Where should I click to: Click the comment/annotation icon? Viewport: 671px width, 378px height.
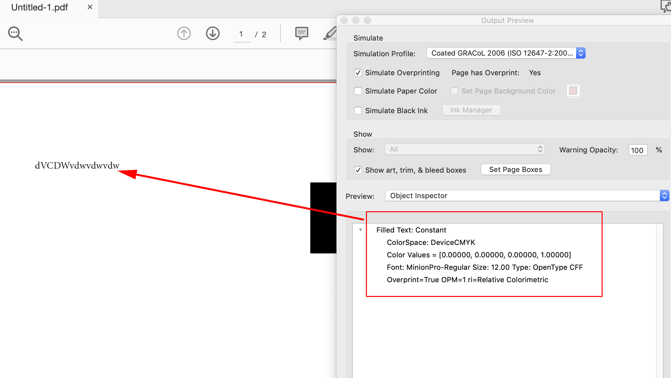tap(302, 33)
